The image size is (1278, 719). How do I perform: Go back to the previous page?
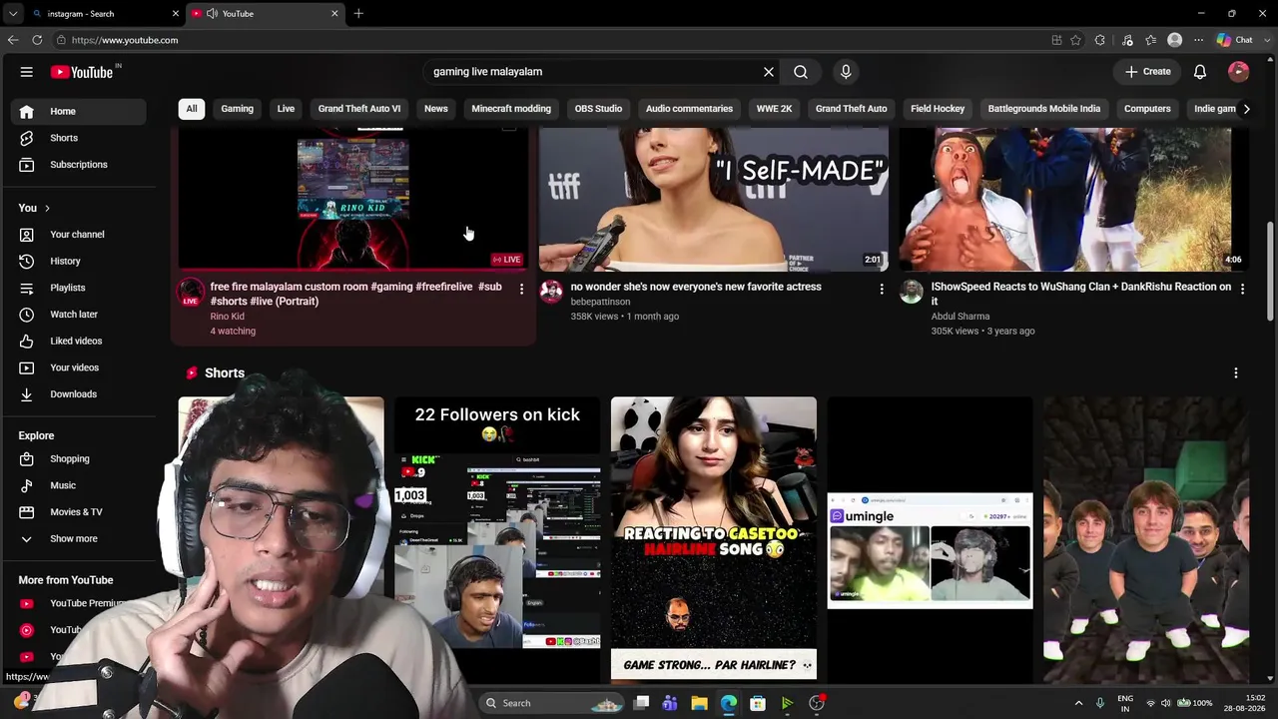click(x=12, y=40)
